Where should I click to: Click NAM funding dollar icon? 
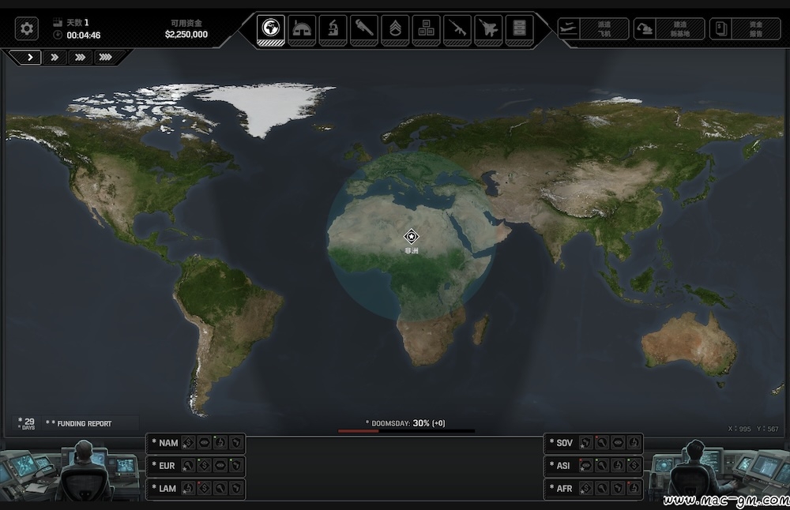coord(189,443)
